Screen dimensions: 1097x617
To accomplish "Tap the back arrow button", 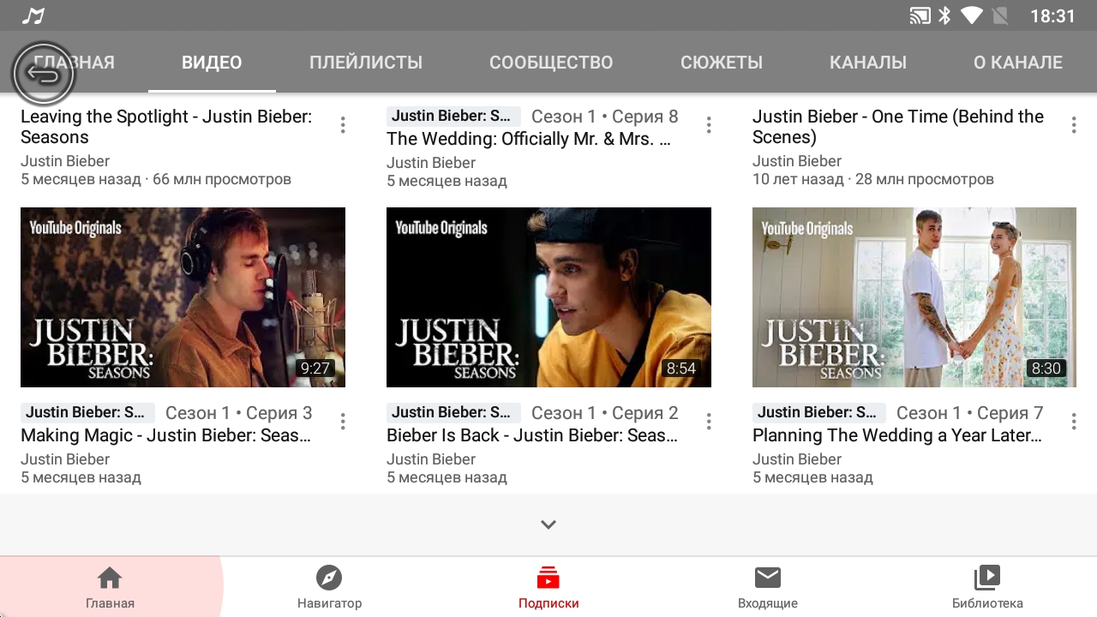I will click(44, 75).
